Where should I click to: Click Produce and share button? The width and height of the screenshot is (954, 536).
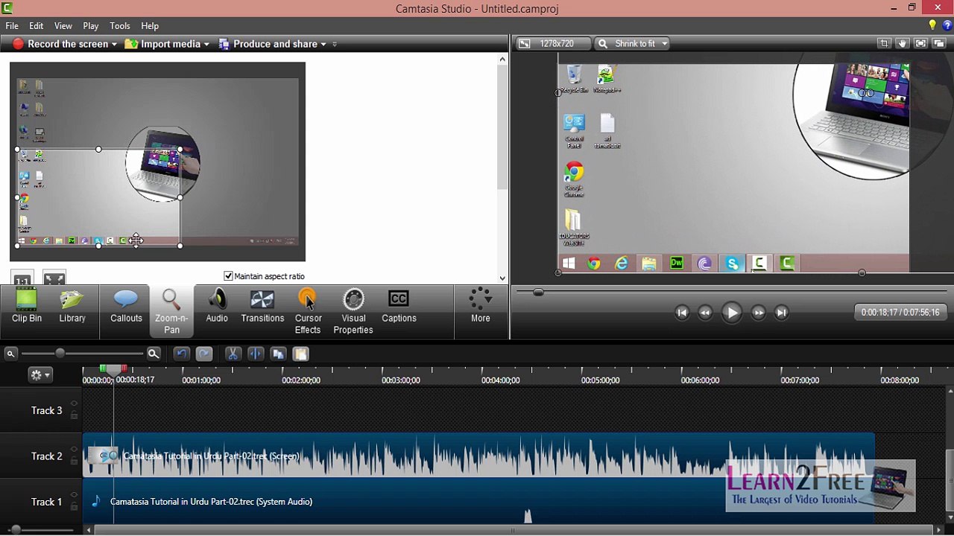pos(268,44)
